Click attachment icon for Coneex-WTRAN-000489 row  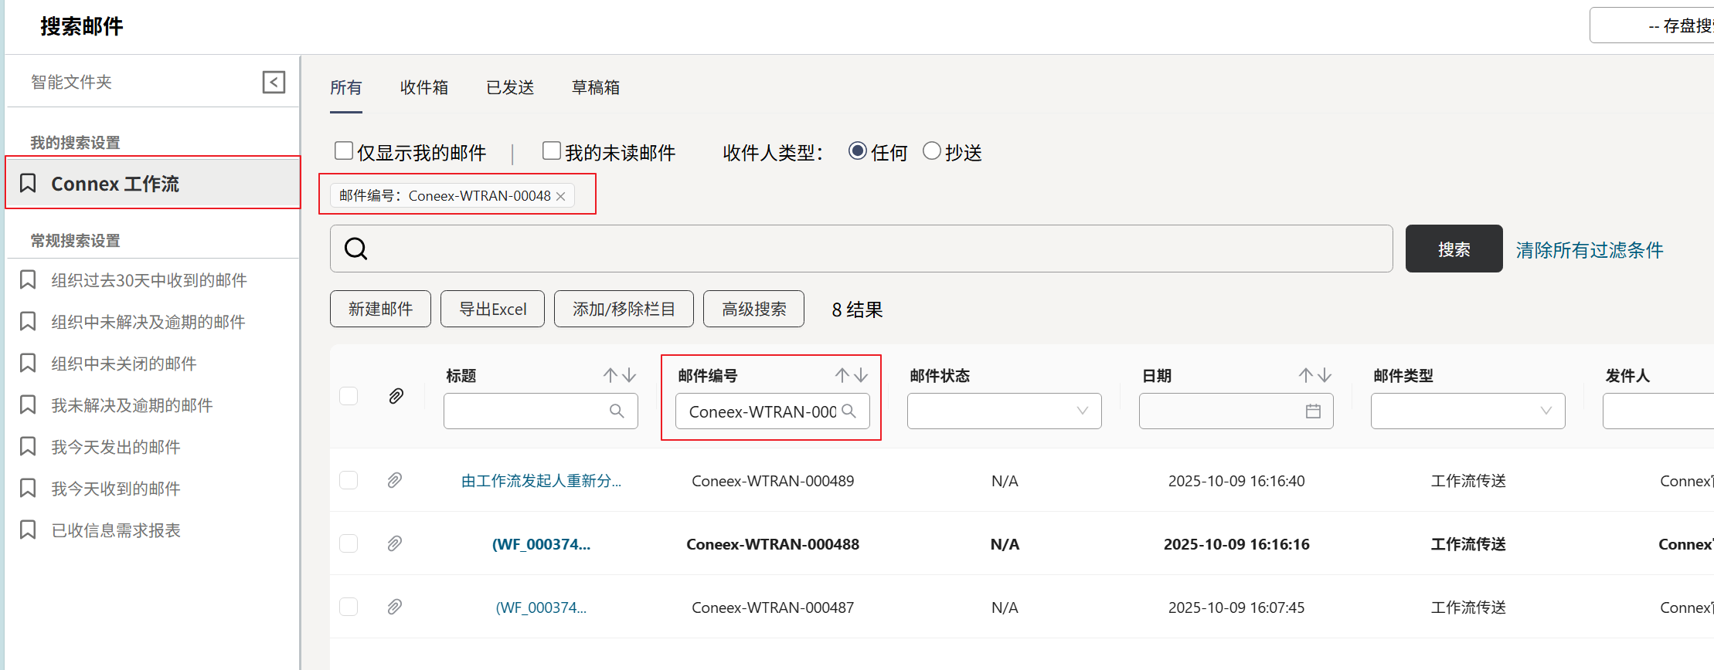(x=395, y=480)
